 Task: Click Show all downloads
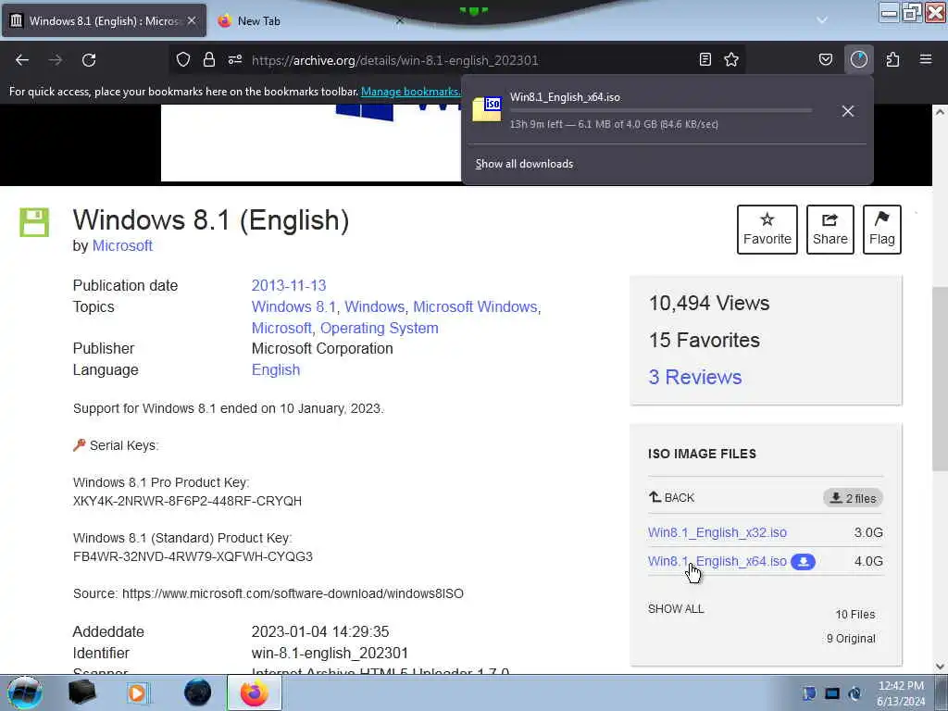point(524,164)
